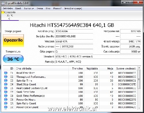Click the blue status dot for Power Cycle Count
The height and width of the screenshot is (113, 144).
6,107
